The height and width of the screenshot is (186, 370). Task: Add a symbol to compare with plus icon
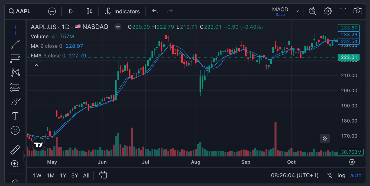(52, 11)
